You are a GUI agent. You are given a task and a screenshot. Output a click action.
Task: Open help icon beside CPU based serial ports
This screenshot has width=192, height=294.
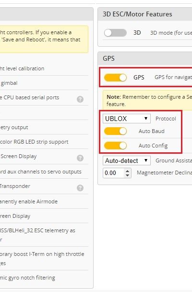click(x=80, y=99)
